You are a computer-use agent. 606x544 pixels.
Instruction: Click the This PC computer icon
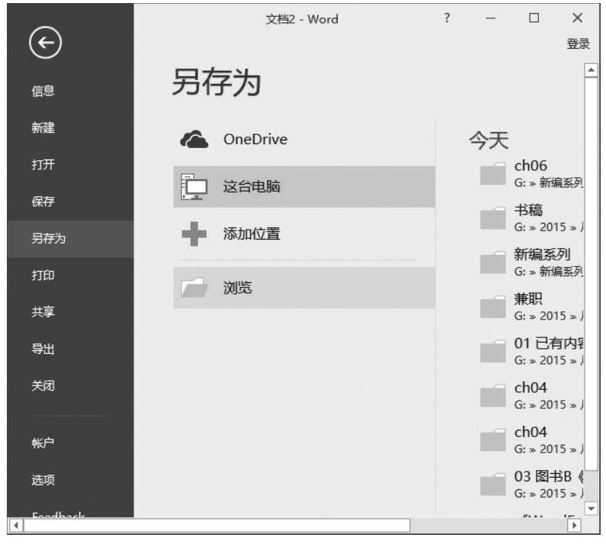194,186
